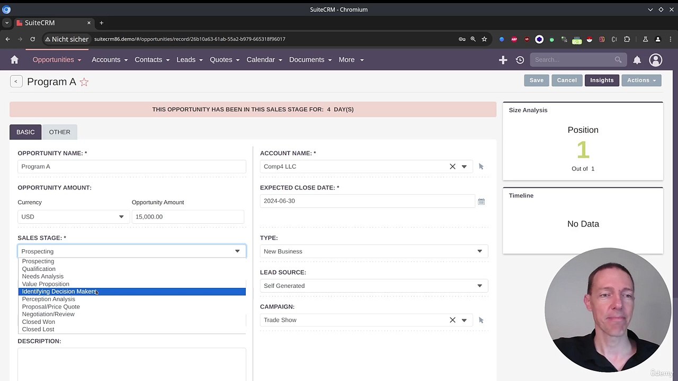Screen dimensions: 678x381
Task: Open notifications bell
Action: [x=637, y=60]
